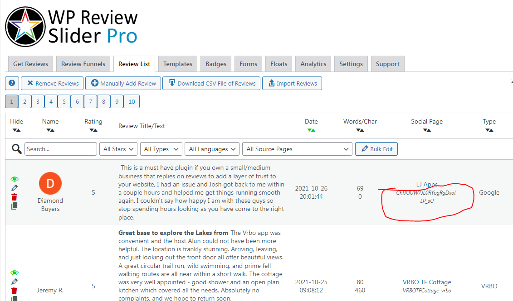Click Manually Add Review button
This screenshot has width=513, height=301.
tap(123, 83)
